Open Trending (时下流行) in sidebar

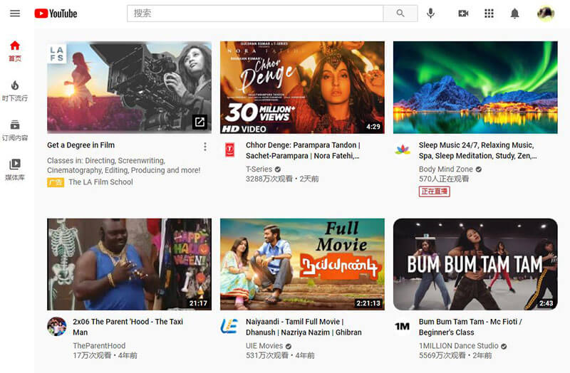point(15,91)
